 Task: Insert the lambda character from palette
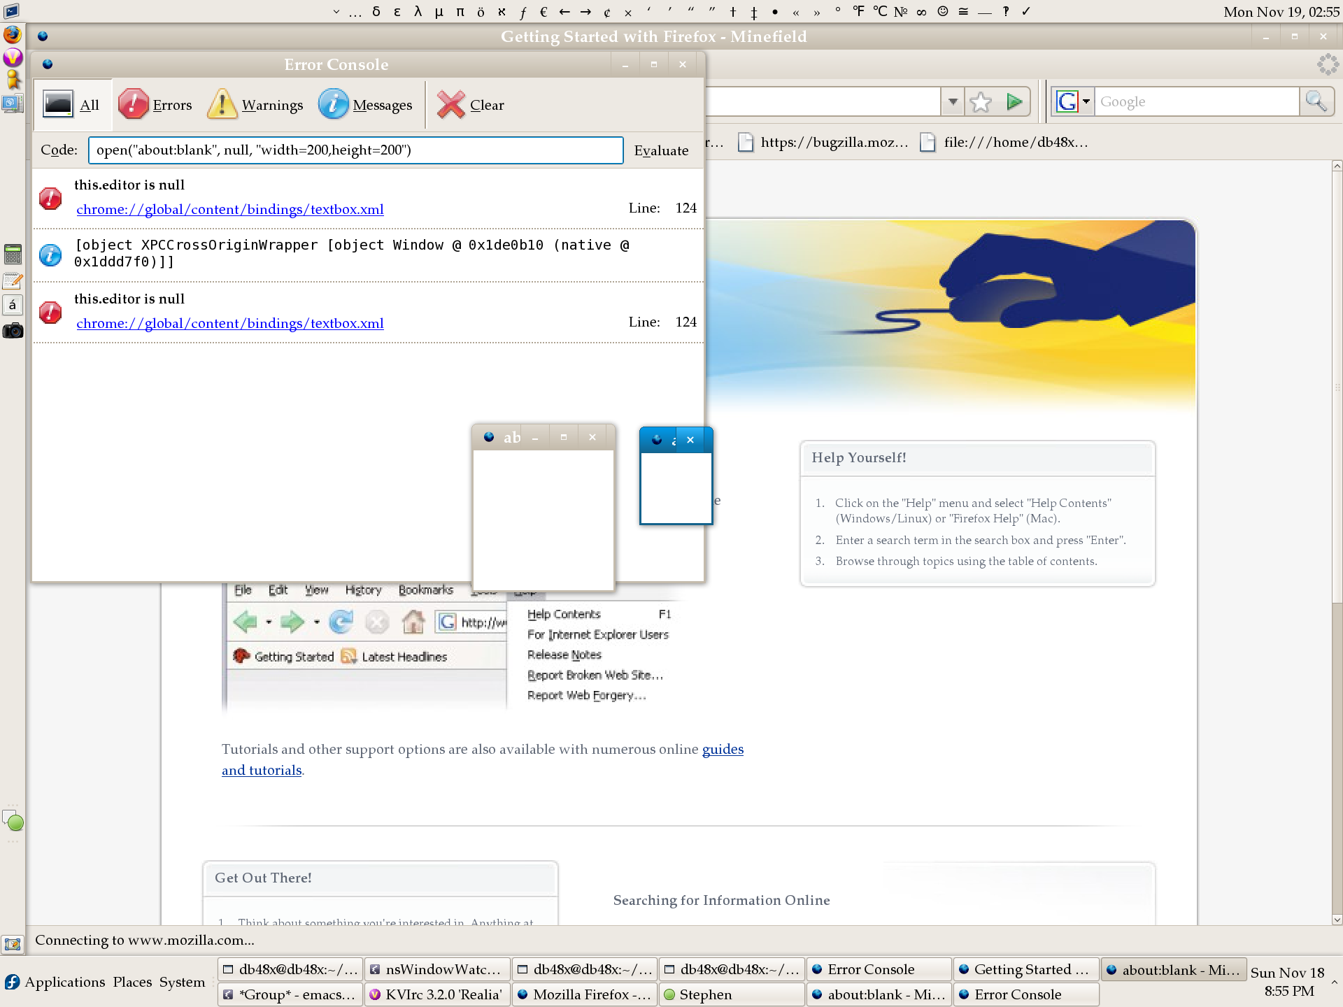coord(418,11)
